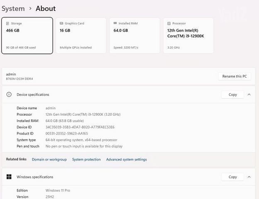Go back to System breadcrumb
The image size is (259, 199).
click(x=13, y=9)
